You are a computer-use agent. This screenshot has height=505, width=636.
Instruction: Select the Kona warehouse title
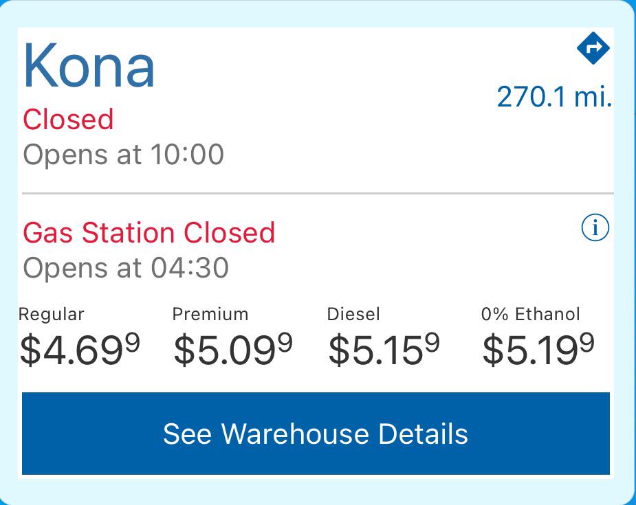(89, 66)
